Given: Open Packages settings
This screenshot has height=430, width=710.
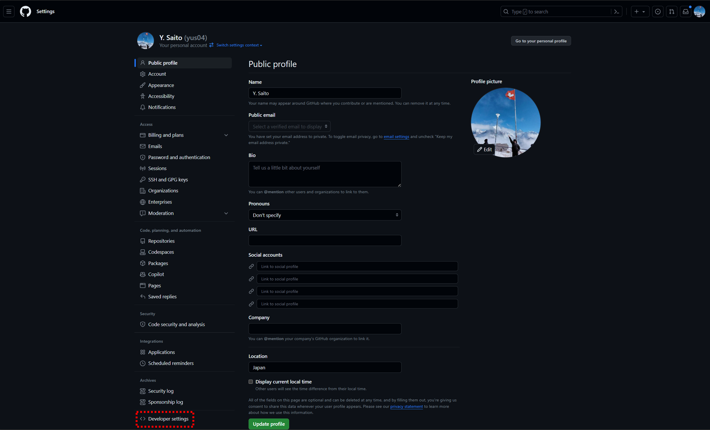Looking at the screenshot, I should (184, 263).
